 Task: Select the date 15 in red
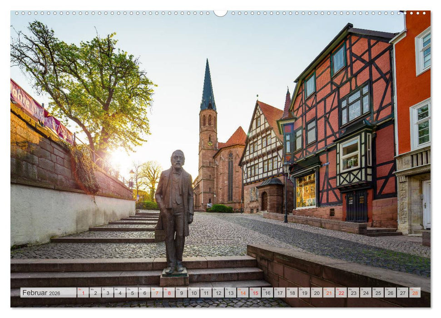pos(256,293)
